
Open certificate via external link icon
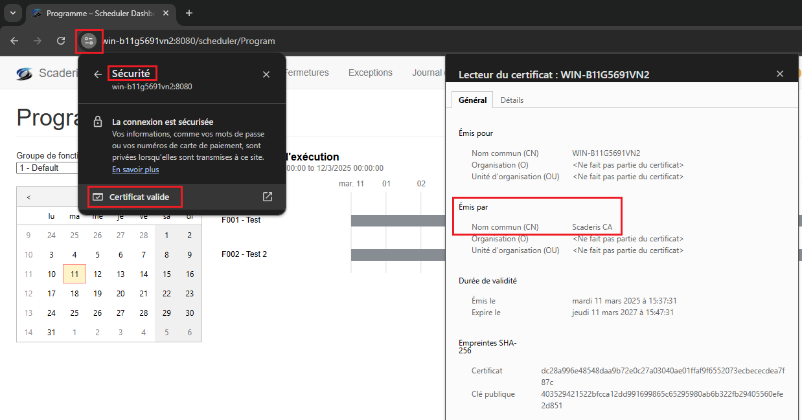click(267, 197)
